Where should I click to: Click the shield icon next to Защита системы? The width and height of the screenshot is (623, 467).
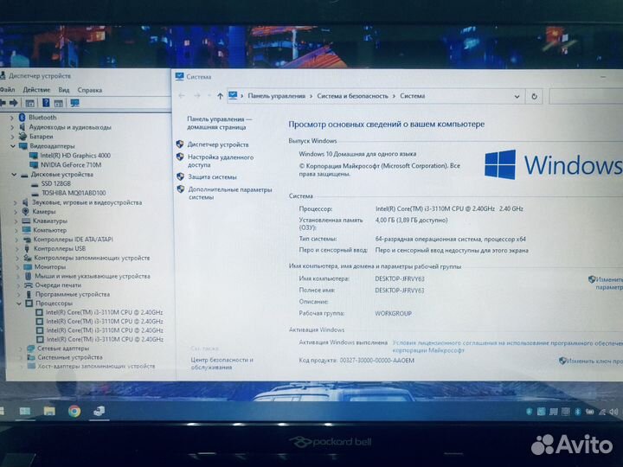[x=180, y=176]
